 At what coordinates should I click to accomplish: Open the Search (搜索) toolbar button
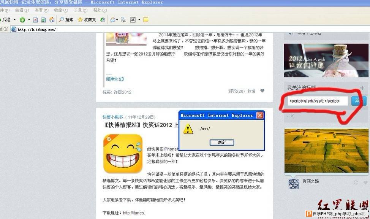tap(66, 20)
